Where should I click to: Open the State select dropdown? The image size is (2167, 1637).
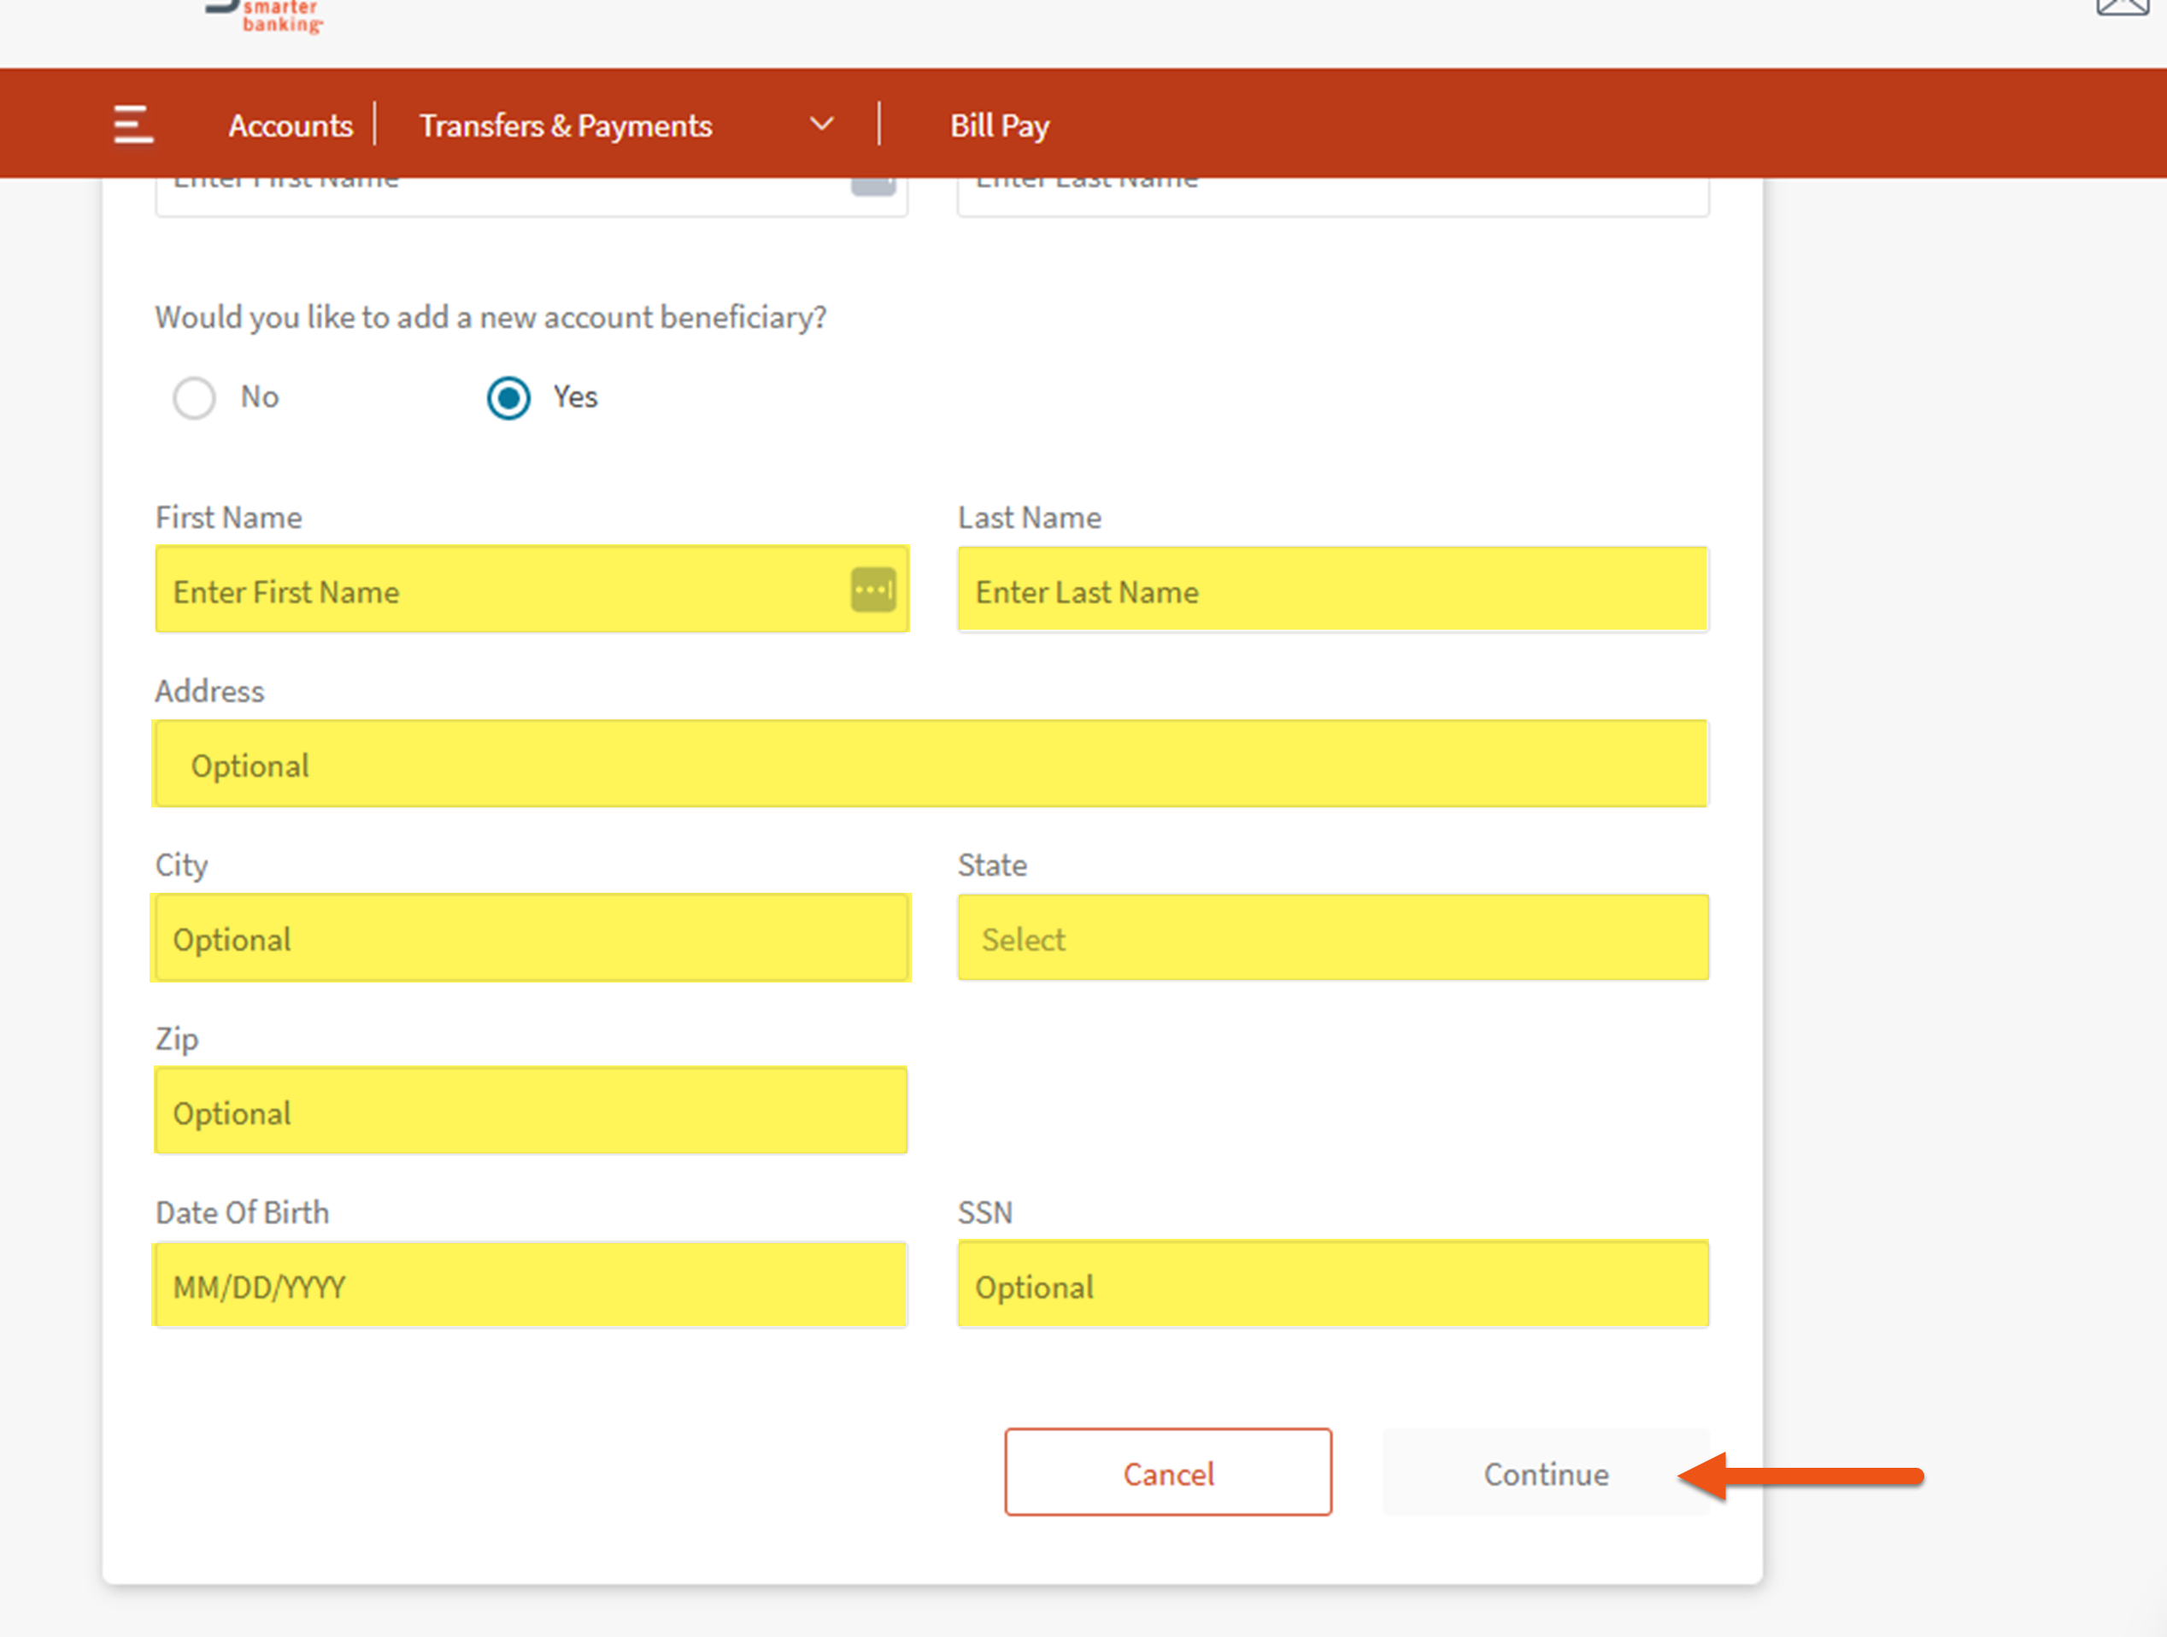[x=1332, y=938]
